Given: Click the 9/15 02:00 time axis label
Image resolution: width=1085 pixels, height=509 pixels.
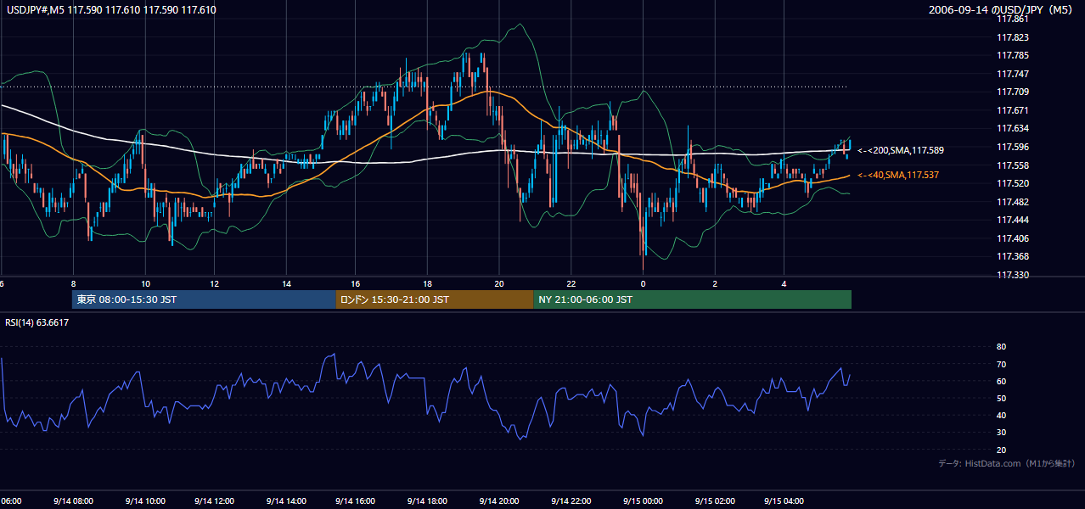Looking at the screenshot, I should [x=715, y=501].
